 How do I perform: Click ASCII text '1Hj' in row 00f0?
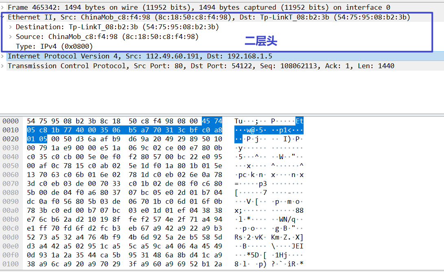pyautogui.click(x=281, y=255)
